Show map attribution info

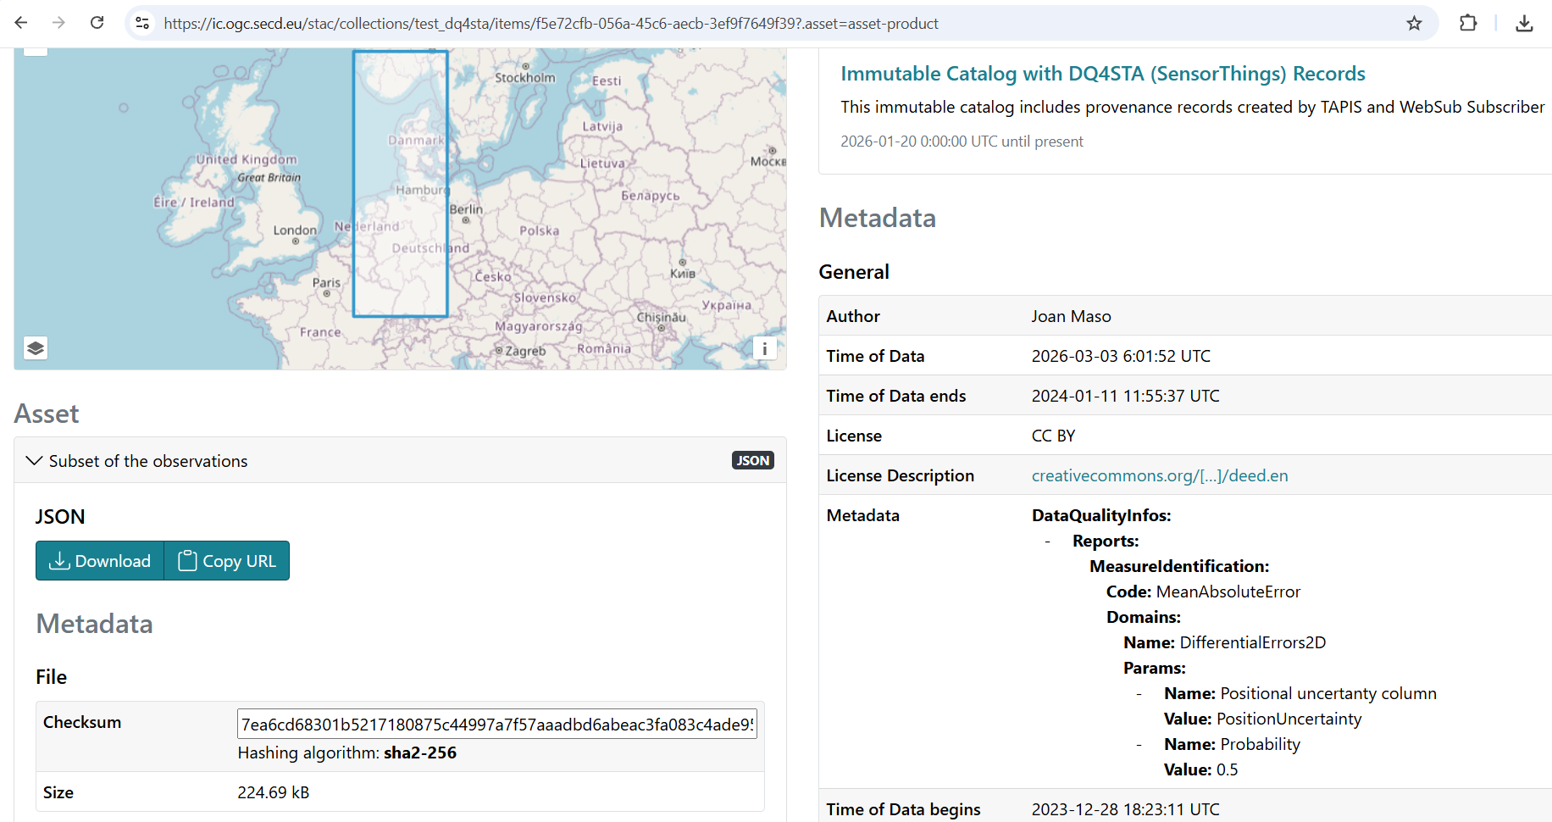(x=764, y=348)
